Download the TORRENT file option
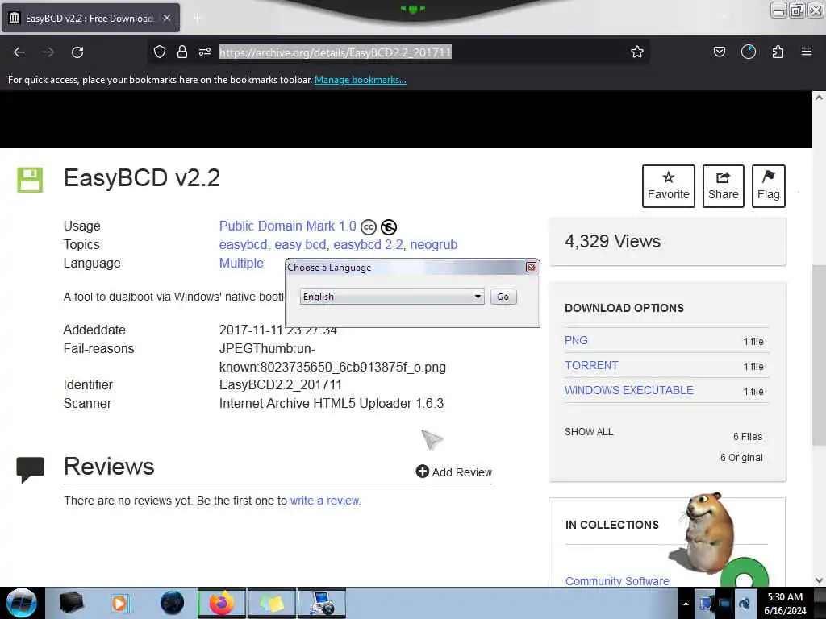The width and height of the screenshot is (826, 619). point(591,365)
